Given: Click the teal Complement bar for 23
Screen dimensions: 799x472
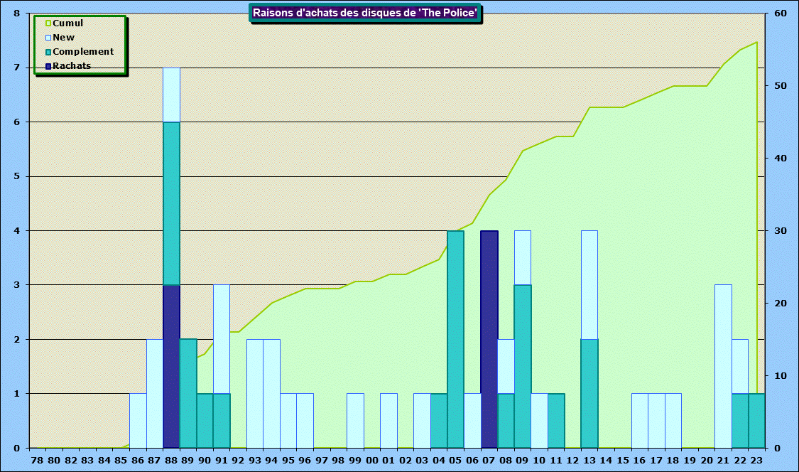Looking at the screenshot, I should 756,420.
